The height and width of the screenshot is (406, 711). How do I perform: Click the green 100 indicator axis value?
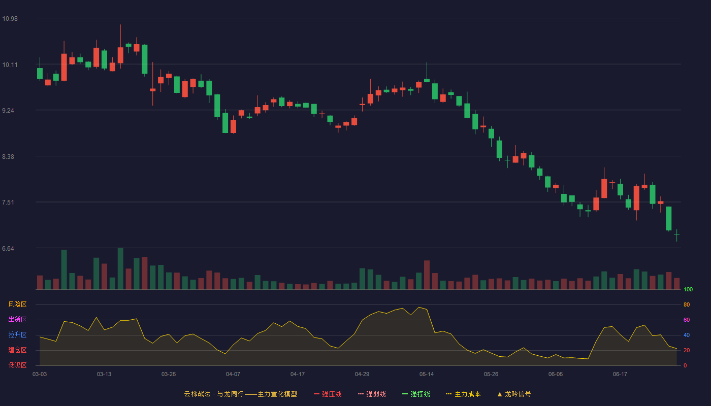(x=688, y=290)
